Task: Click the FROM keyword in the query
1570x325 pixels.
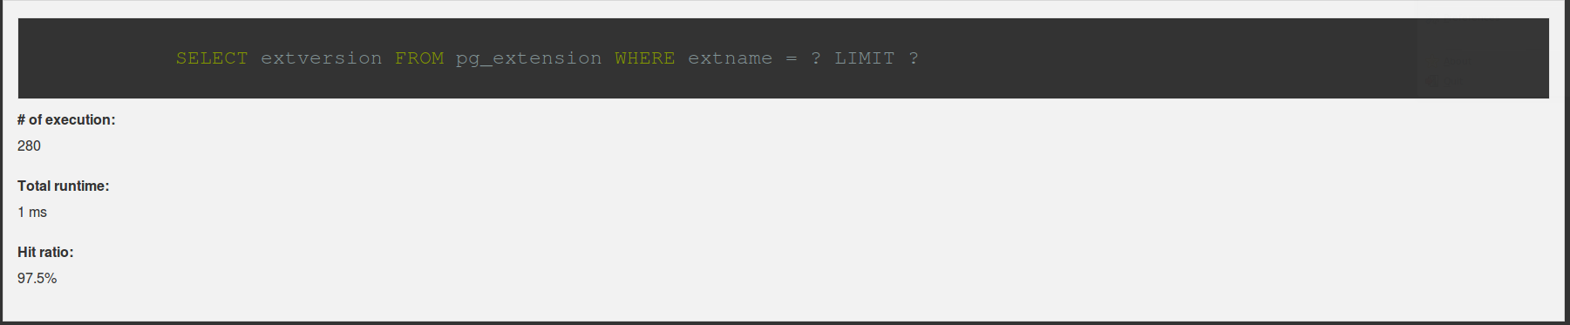Action: (x=419, y=58)
